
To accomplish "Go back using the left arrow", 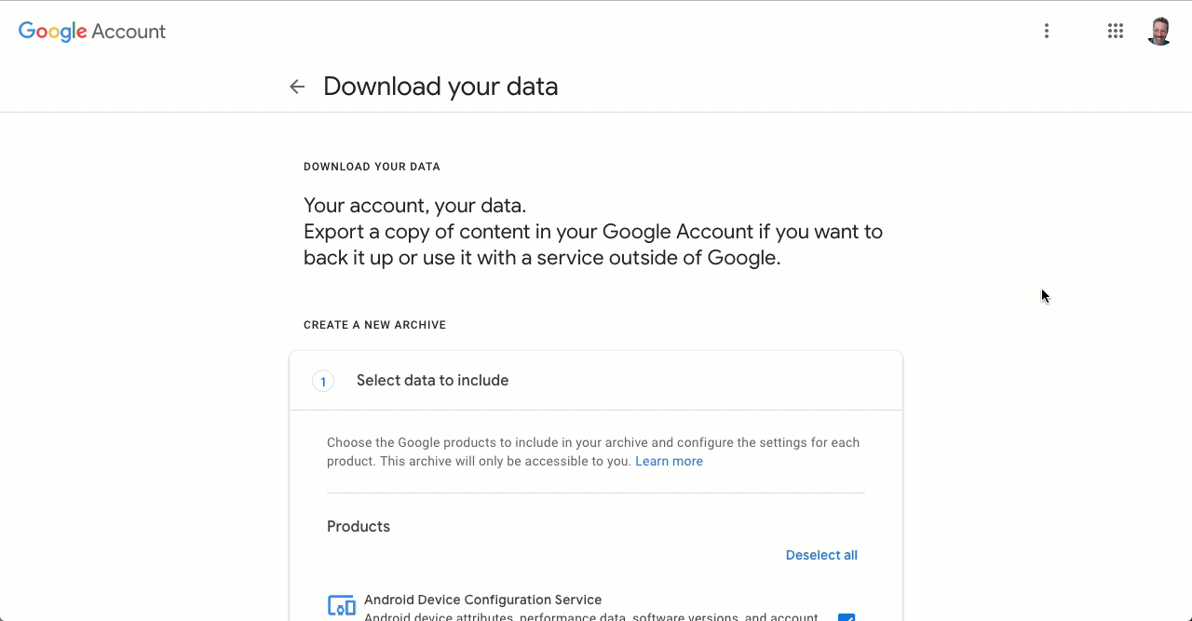I will pyautogui.click(x=297, y=87).
